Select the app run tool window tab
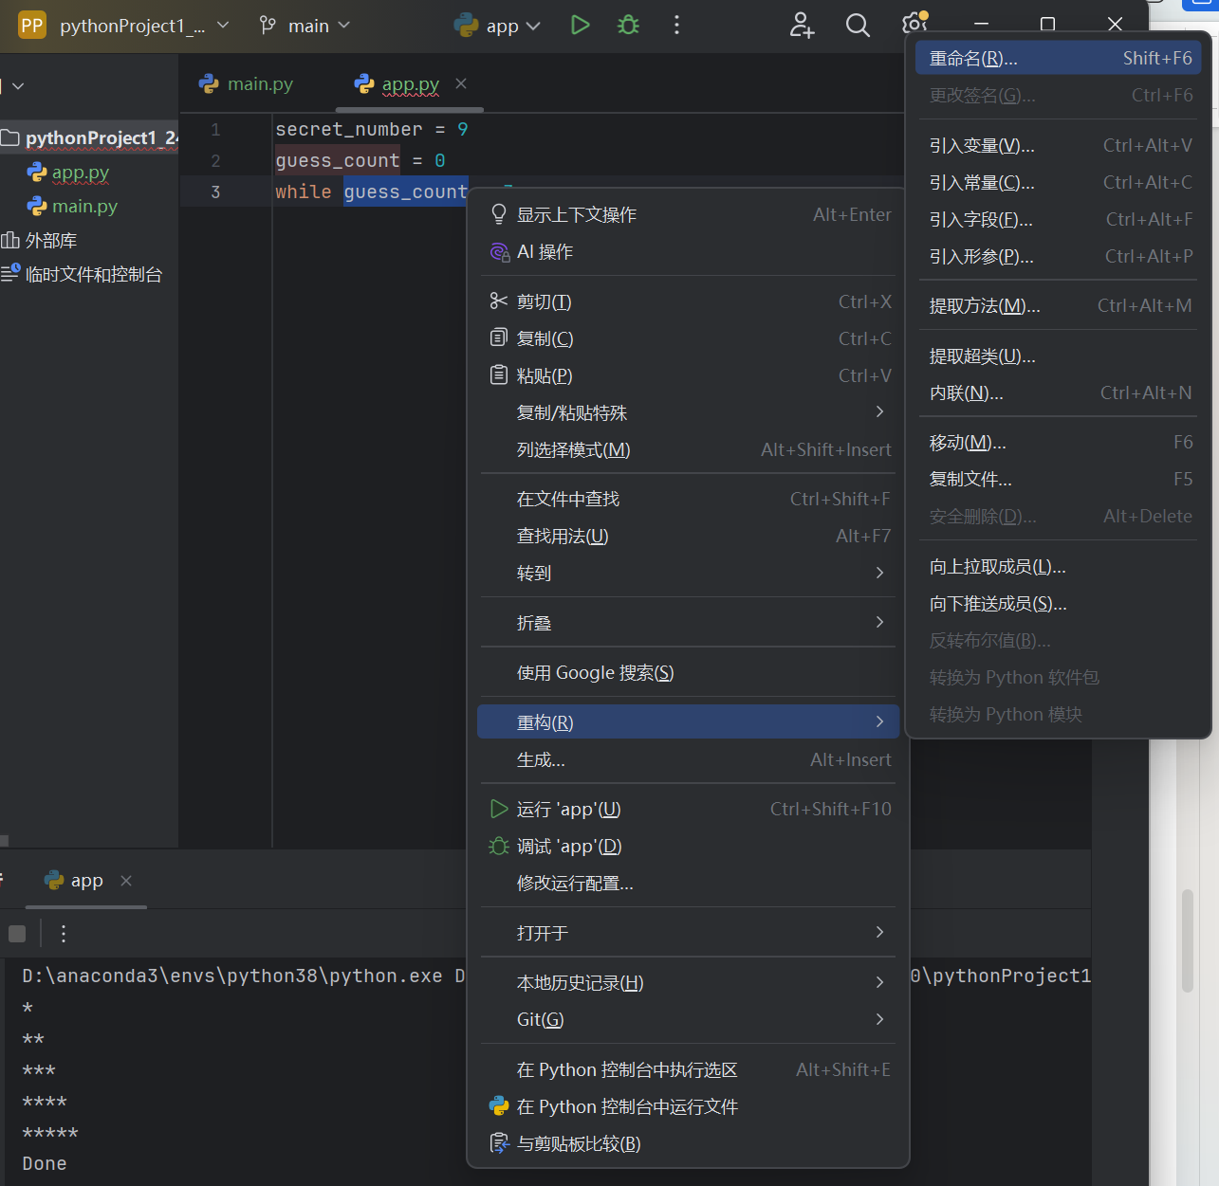 click(x=86, y=881)
